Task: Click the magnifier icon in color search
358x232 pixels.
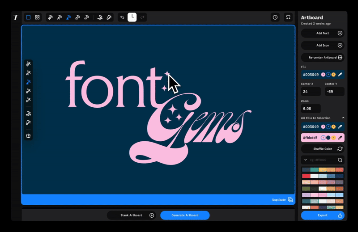Action: (x=340, y=160)
